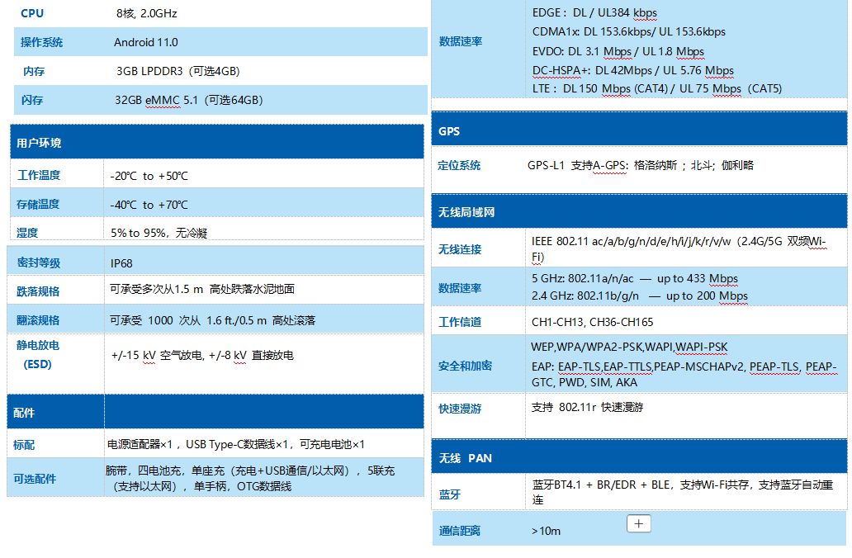Screen dimensions: 852x558
Task: Place cursor in 32GB eMMC 5.1 text
Action: pyautogui.click(x=188, y=100)
